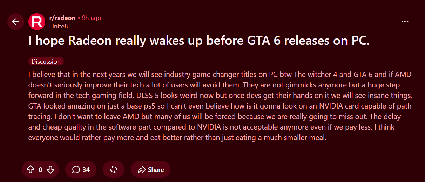
Task: Click the comment count 34
Action: click(x=86, y=170)
